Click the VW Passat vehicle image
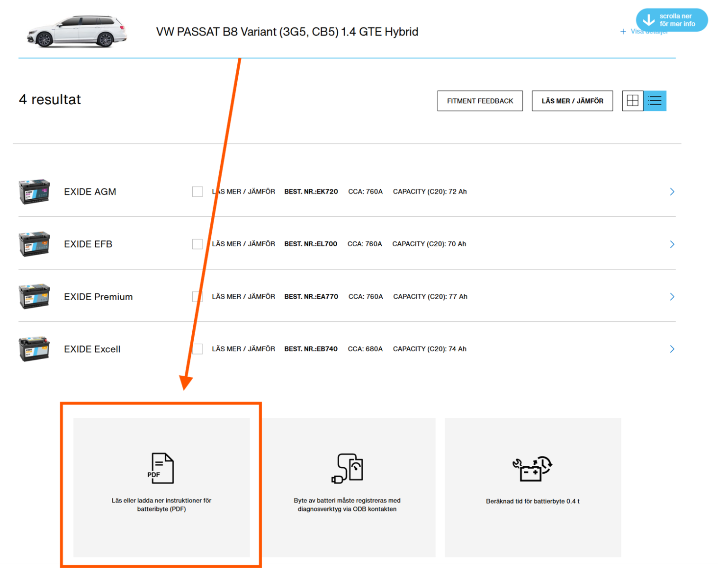Image resolution: width=718 pixels, height=568 pixels. point(77,32)
